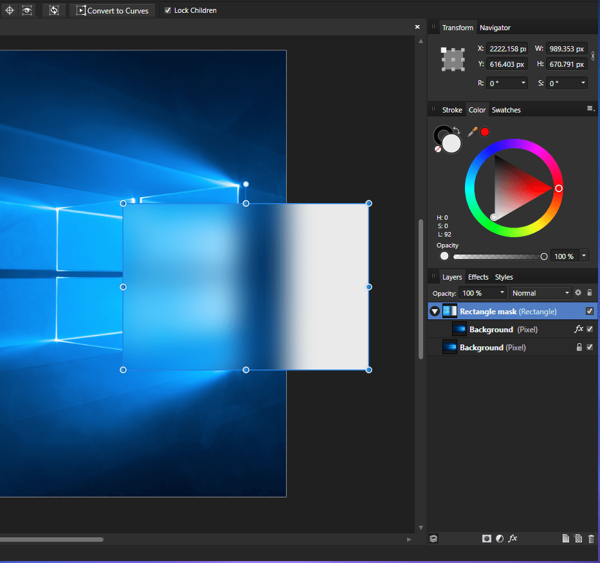The width and height of the screenshot is (600, 563).
Task: Click the add pixel layer icon
Action: click(578, 539)
